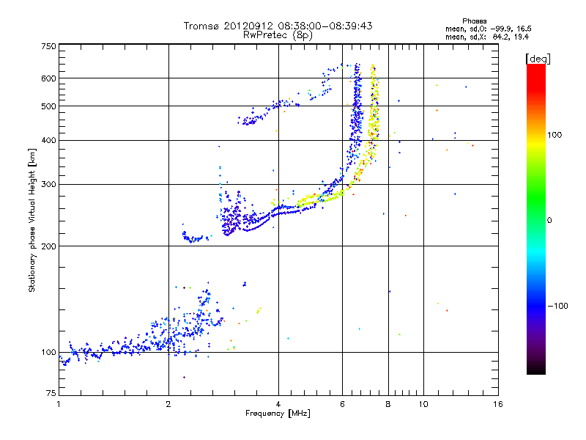
Task: Select the 'RwPretec (8p)' subtitle
Action: click(278, 35)
